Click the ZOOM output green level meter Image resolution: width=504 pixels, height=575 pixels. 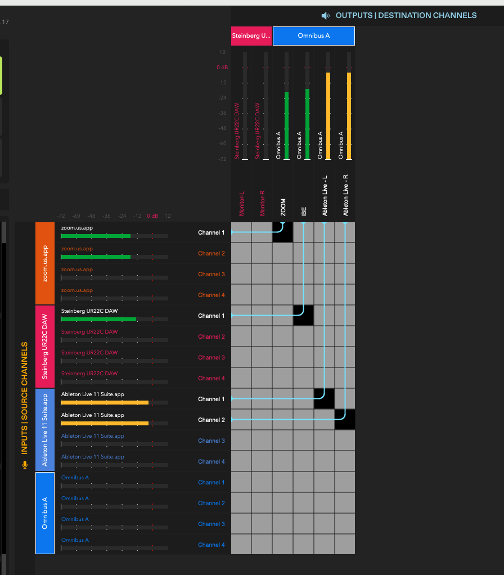pyautogui.click(x=287, y=106)
